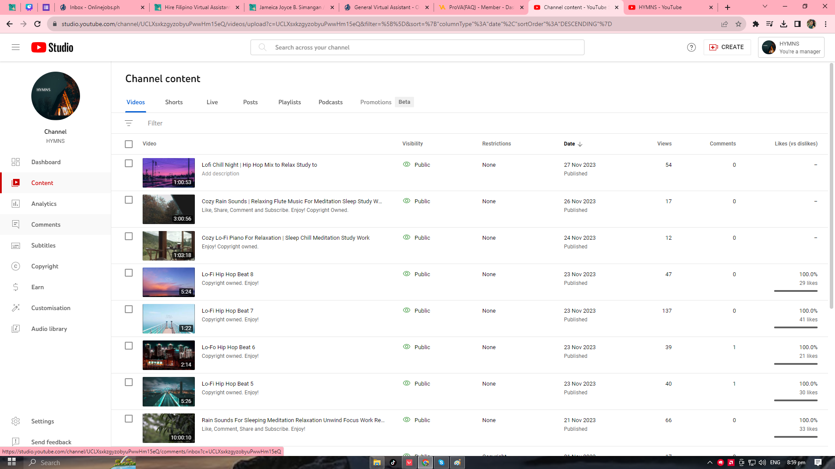Tick the select-all videos checkbox in header
The width and height of the screenshot is (835, 469).
pos(129,144)
